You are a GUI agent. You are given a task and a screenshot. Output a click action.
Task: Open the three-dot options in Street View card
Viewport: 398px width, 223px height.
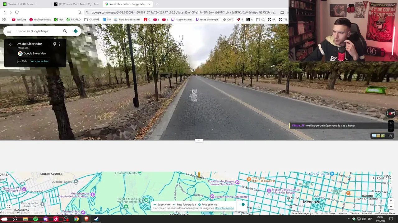(60, 44)
